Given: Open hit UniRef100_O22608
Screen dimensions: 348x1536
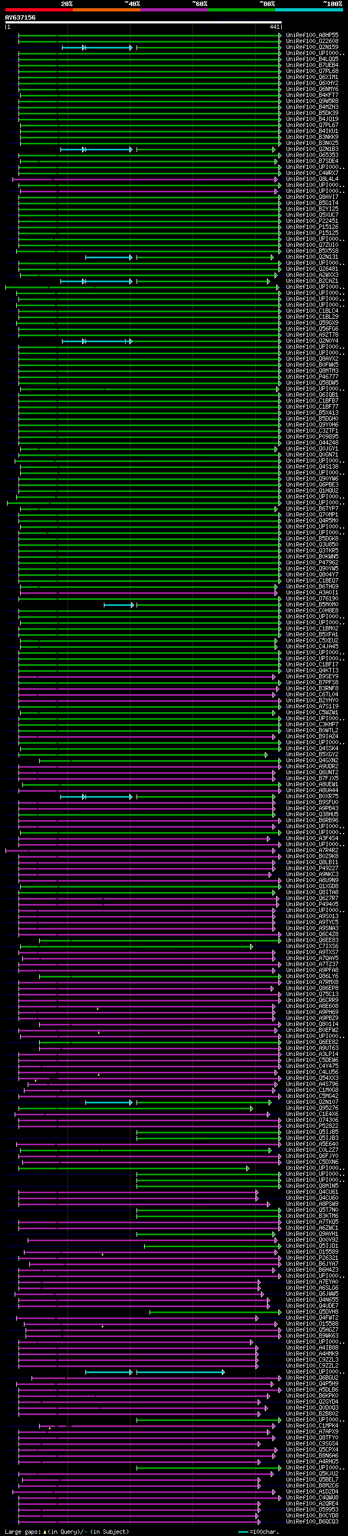Looking at the screenshot, I should [312, 41].
